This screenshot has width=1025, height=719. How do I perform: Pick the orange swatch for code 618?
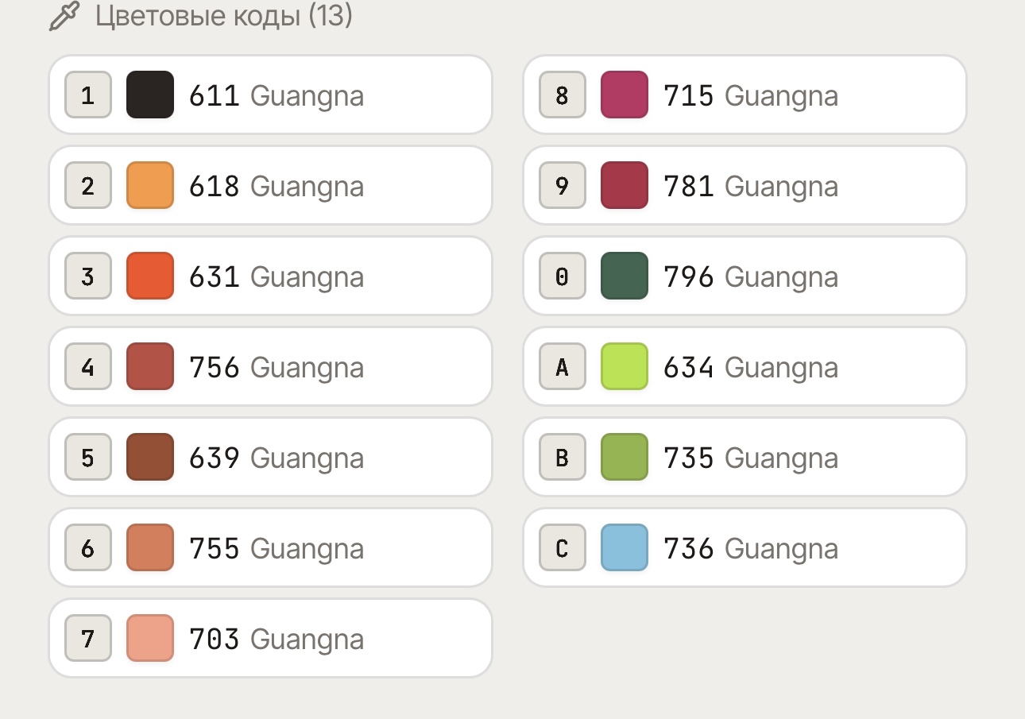tap(150, 185)
